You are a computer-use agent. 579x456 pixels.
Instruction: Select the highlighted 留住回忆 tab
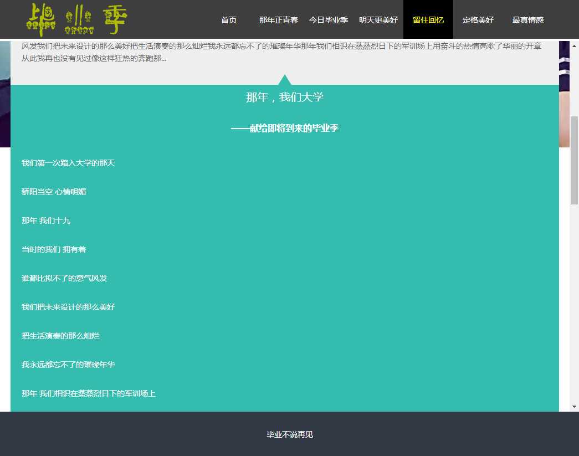pos(428,20)
